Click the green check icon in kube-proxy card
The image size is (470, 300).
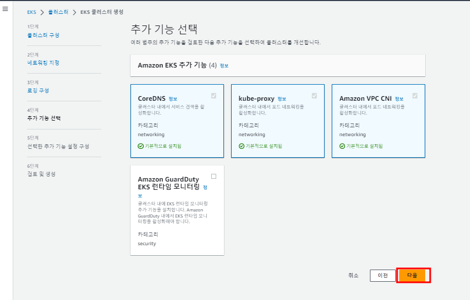[241, 146]
